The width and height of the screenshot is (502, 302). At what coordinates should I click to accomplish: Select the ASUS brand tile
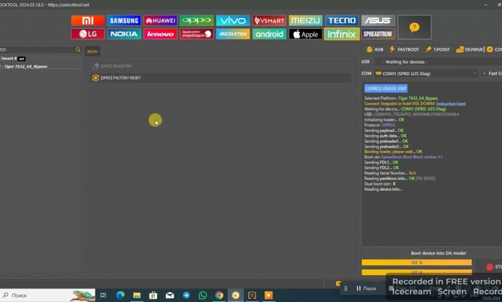378,21
